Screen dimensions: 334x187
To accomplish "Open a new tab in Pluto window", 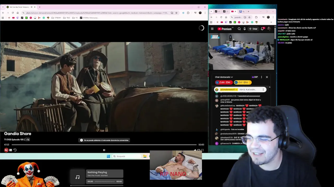I will click(40, 7).
